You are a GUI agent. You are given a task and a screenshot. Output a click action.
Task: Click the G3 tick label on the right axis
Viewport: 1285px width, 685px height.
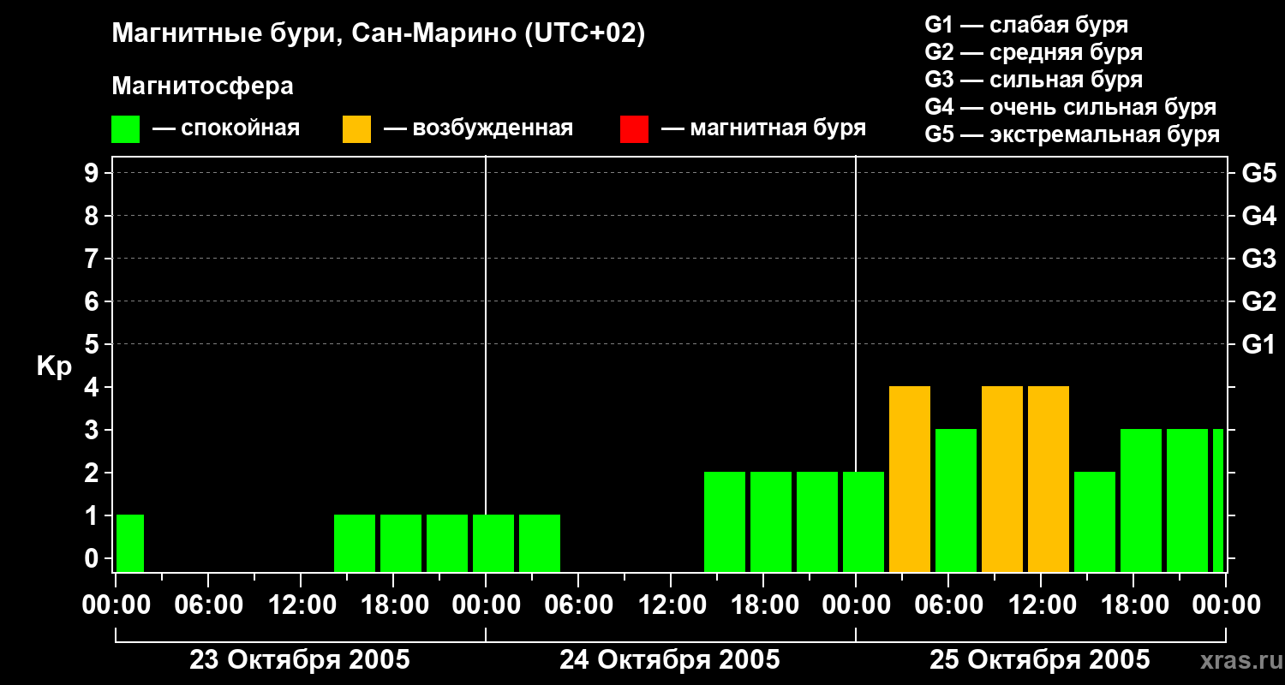pyautogui.click(x=1259, y=259)
